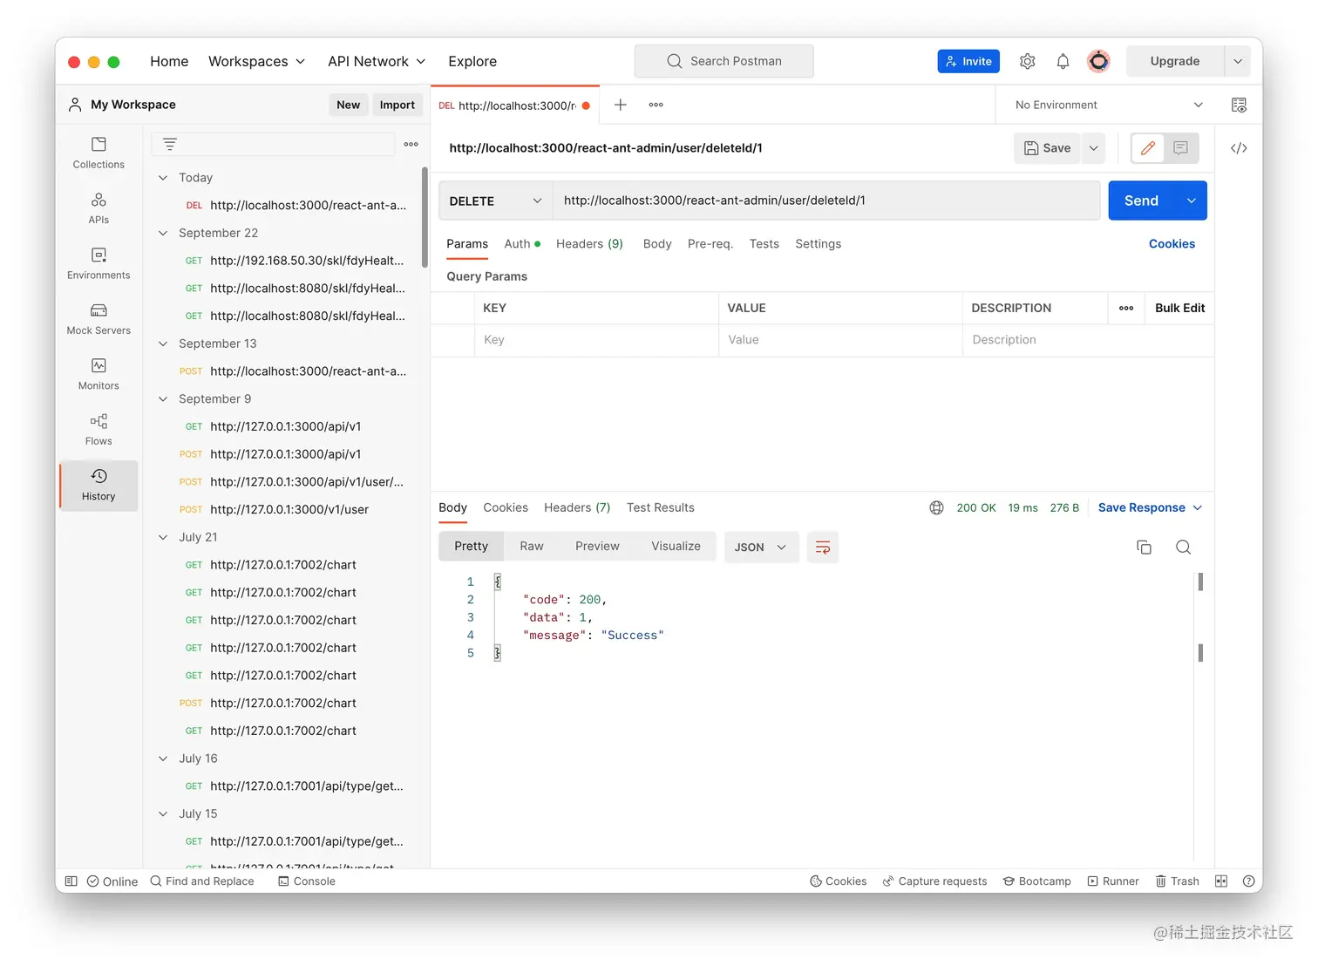This screenshot has width=1318, height=966.
Task: Copy the response body
Action: (x=1145, y=547)
